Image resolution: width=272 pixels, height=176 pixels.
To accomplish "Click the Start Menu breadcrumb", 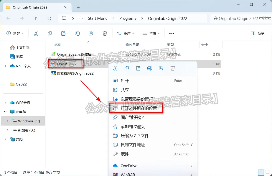I will [x=98, y=18].
